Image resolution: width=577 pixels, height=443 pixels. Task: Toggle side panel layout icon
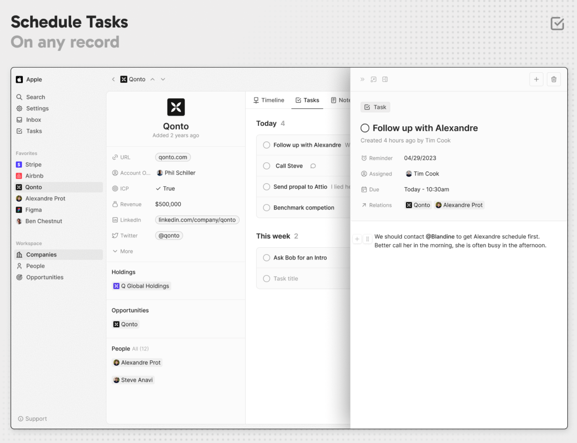(385, 80)
